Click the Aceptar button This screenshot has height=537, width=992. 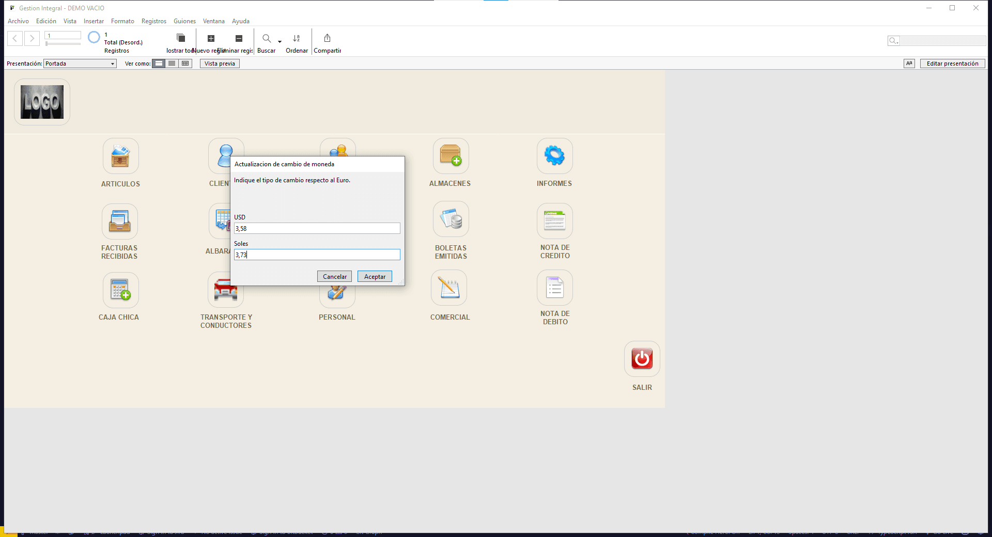(x=375, y=277)
